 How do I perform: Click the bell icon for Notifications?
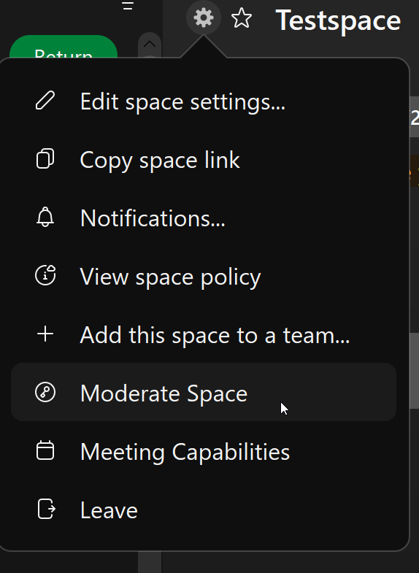(45, 217)
